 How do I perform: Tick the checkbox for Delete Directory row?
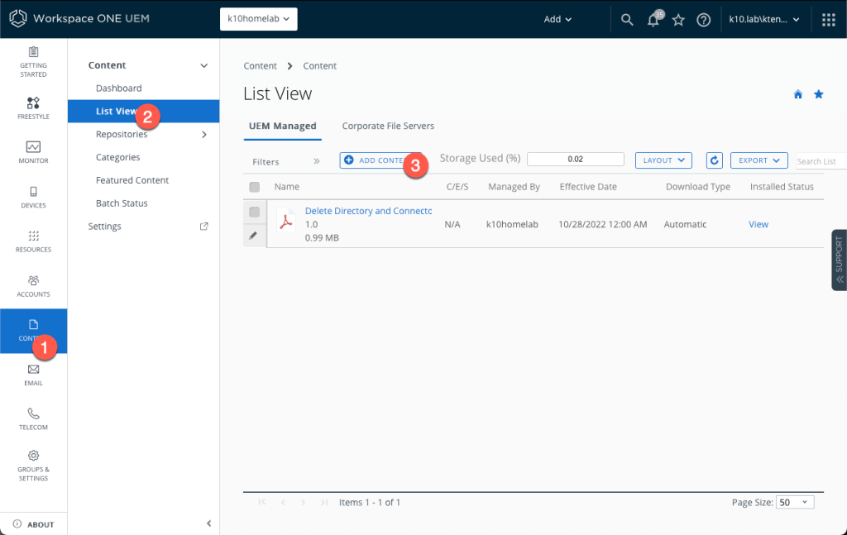pos(255,213)
